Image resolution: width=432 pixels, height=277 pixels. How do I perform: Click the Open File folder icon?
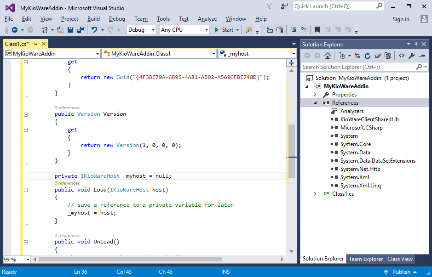(60, 30)
